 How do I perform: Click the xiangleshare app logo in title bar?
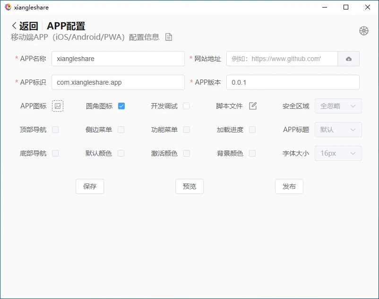8,7
